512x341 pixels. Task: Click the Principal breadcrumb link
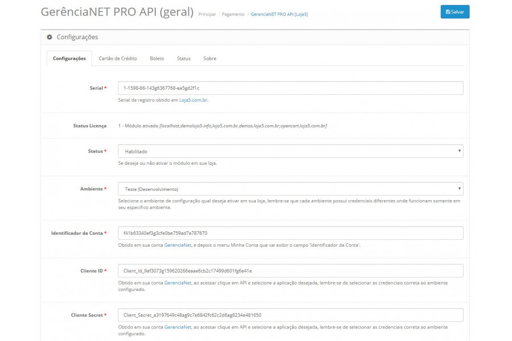207,14
